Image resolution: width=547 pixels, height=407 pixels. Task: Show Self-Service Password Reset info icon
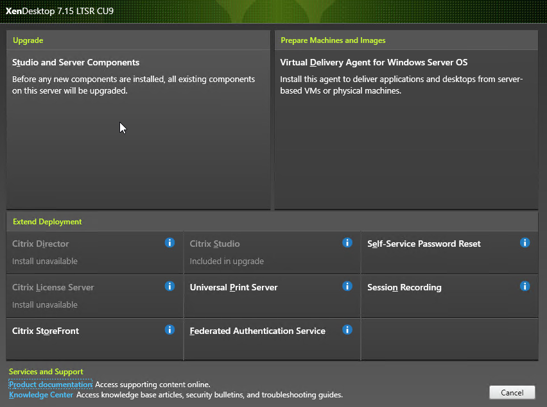coord(525,242)
